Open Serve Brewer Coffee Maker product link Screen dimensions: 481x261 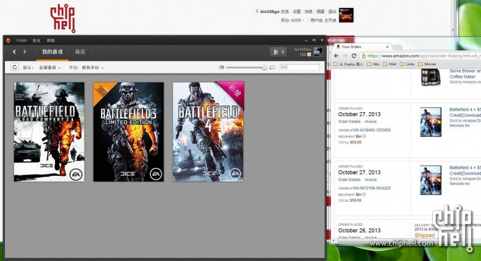pyautogui.click(x=465, y=73)
